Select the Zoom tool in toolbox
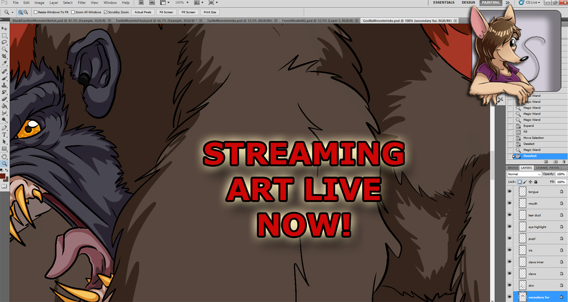This screenshot has width=568, height=302. 4,164
